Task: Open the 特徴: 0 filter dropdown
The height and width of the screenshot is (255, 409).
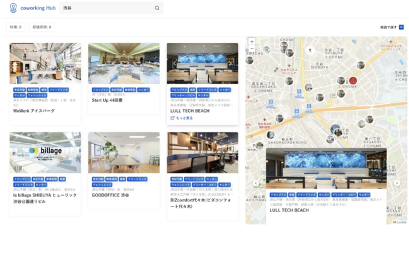Action: [16, 27]
